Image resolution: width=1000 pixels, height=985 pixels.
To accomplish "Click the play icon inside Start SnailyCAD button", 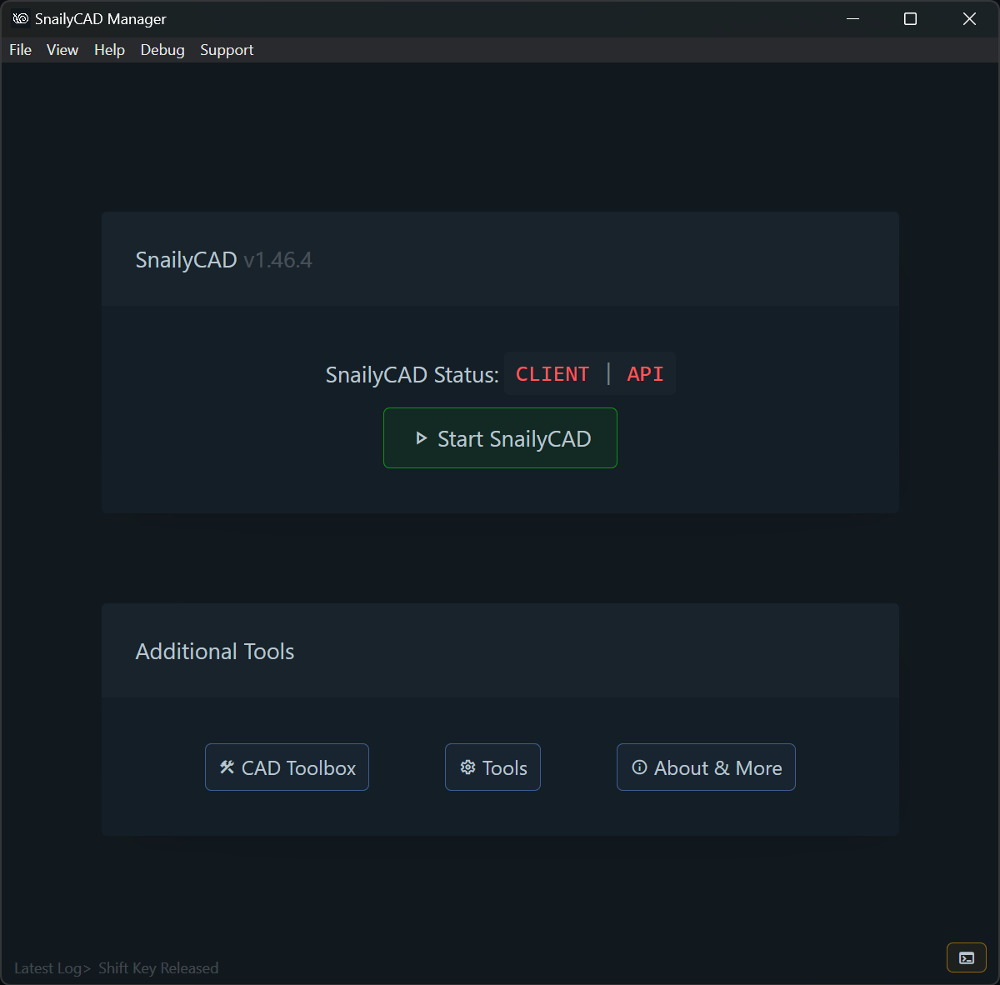I will (x=420, y=437).
